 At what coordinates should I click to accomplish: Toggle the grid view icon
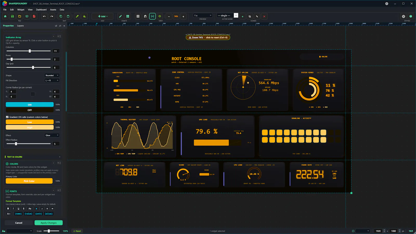click(138, 16)
